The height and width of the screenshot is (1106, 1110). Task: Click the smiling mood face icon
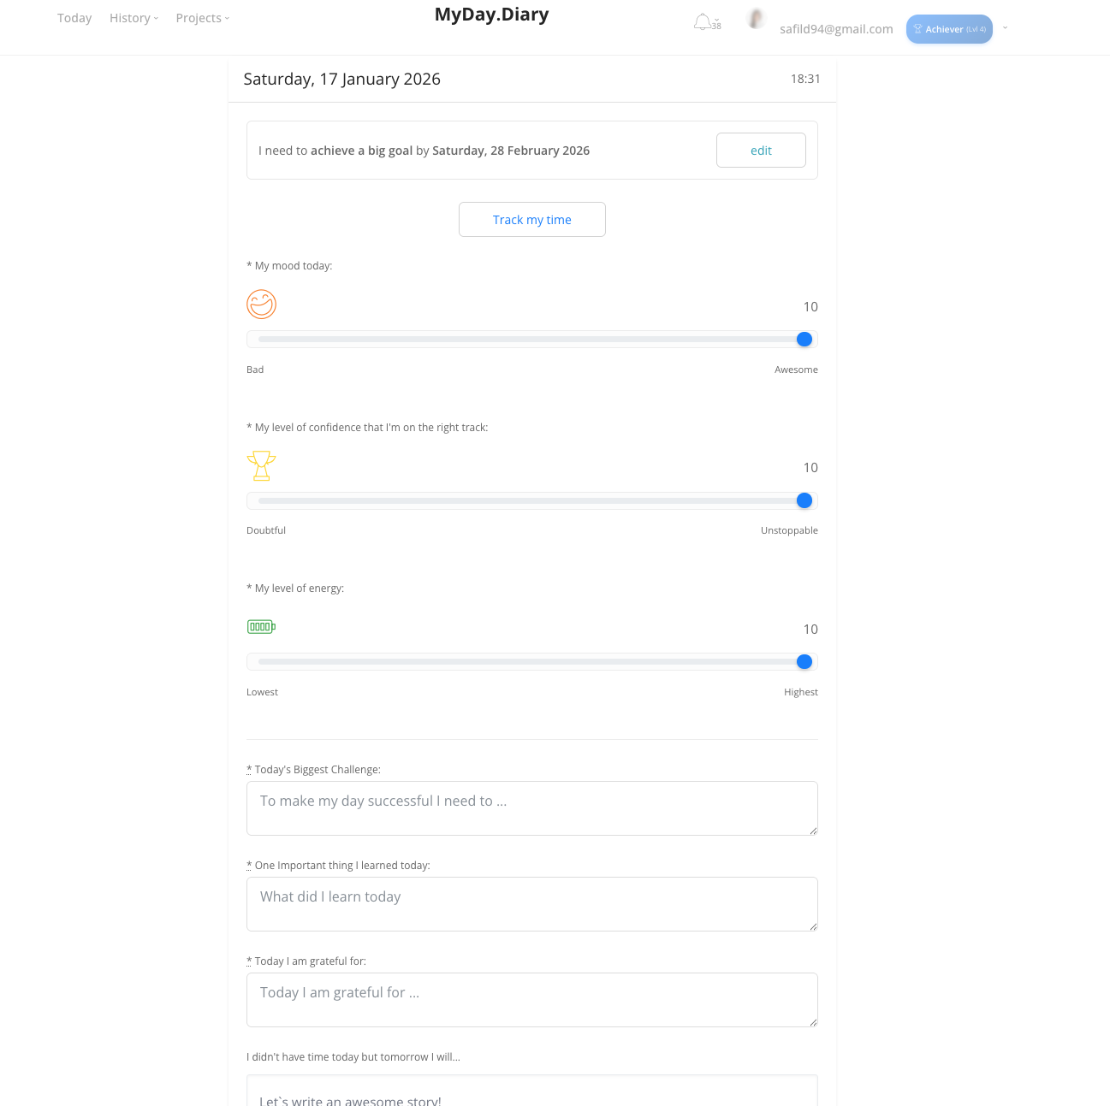261,305
